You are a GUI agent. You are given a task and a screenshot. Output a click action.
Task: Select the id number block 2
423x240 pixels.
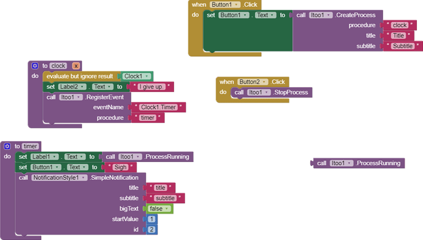pyautogui.click(x=151, y=229)
